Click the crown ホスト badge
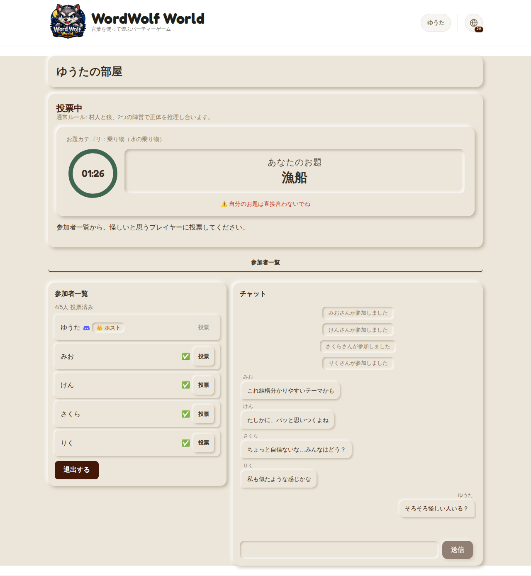This screenshot has height=576, width=531. pos(108,328)
